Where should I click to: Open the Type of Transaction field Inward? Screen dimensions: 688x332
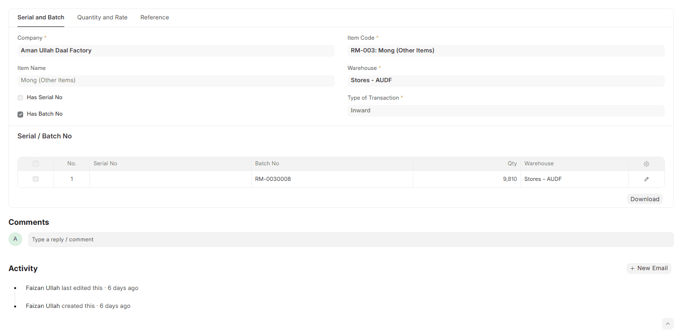pyautogui.click(x=506, y=111)
